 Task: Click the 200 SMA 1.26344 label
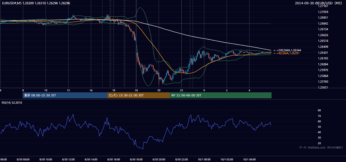click(x=287, y=50)
